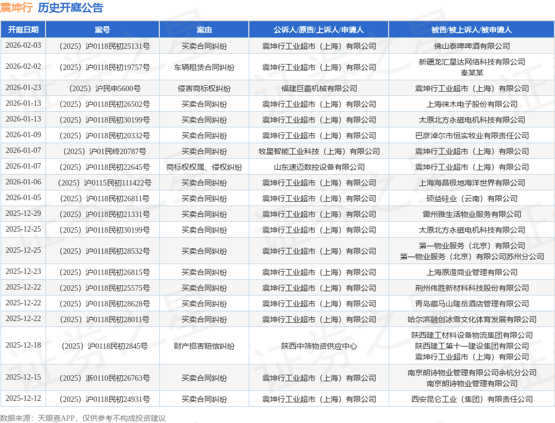This screenshot has width=555, height=423.
Task: Click defendant 青岛藏马山隆岳酒店管理有限公司
Action: click(472, 304)
